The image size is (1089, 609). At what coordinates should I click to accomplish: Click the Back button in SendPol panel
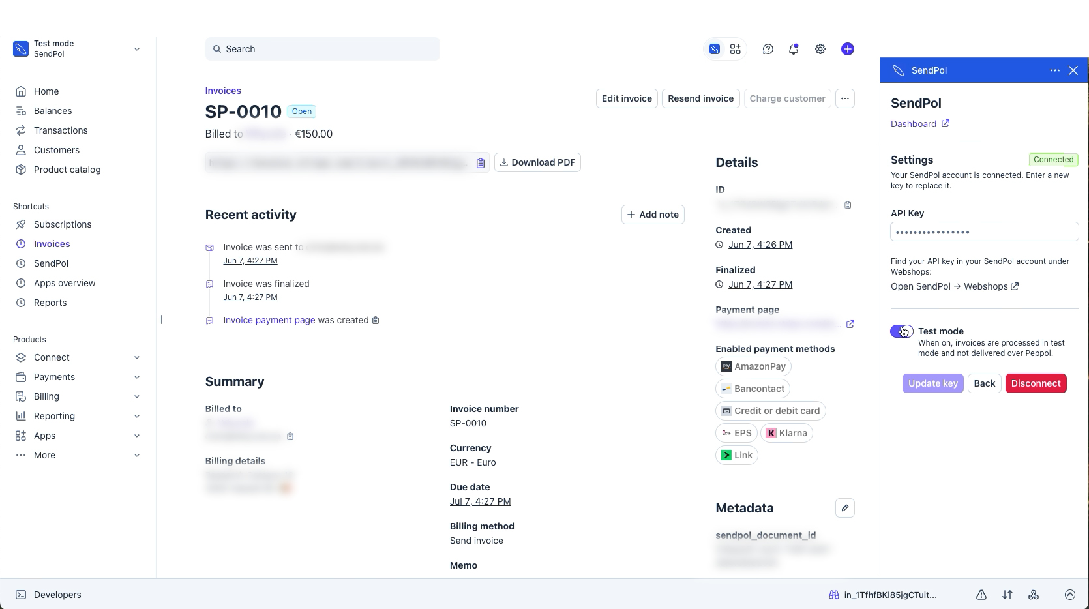coord(985,383)
